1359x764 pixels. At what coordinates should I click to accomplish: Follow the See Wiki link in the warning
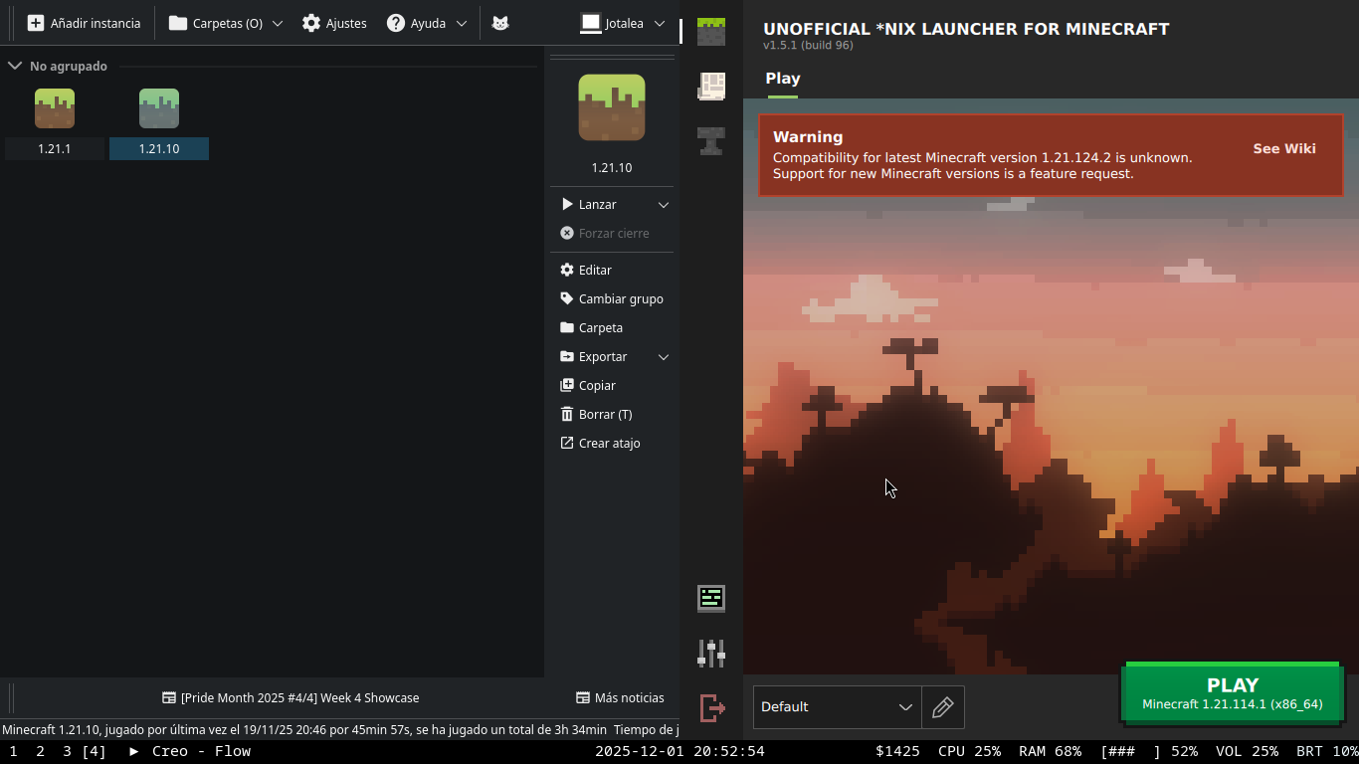point(1284,148)
